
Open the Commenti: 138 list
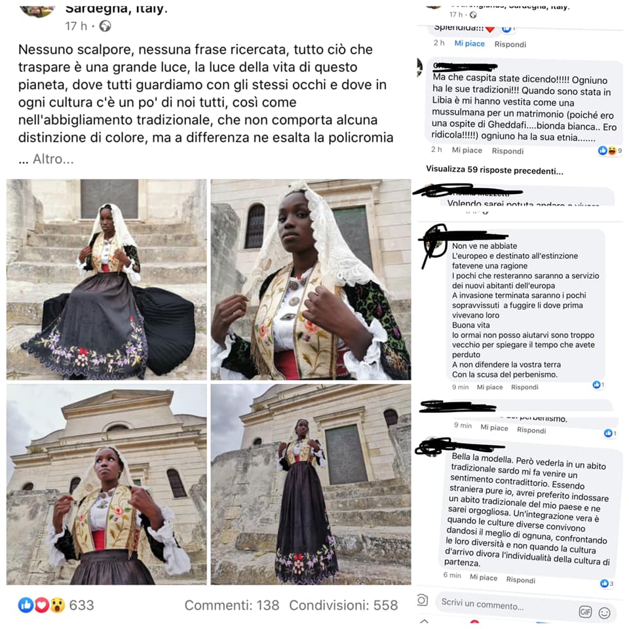point(231,605)
